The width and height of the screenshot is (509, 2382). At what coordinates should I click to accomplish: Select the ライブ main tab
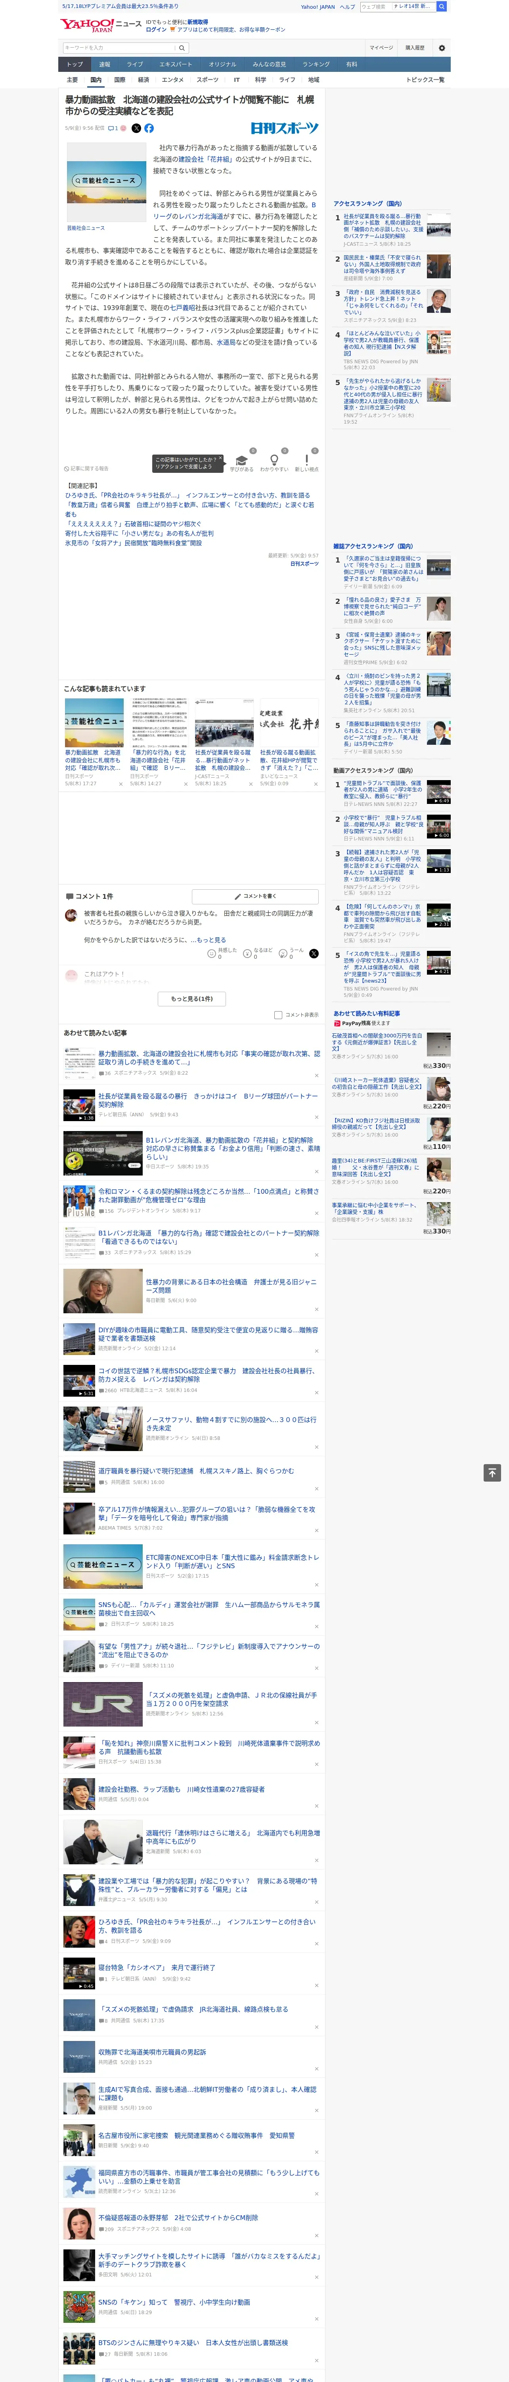click(x=135, y=65)
